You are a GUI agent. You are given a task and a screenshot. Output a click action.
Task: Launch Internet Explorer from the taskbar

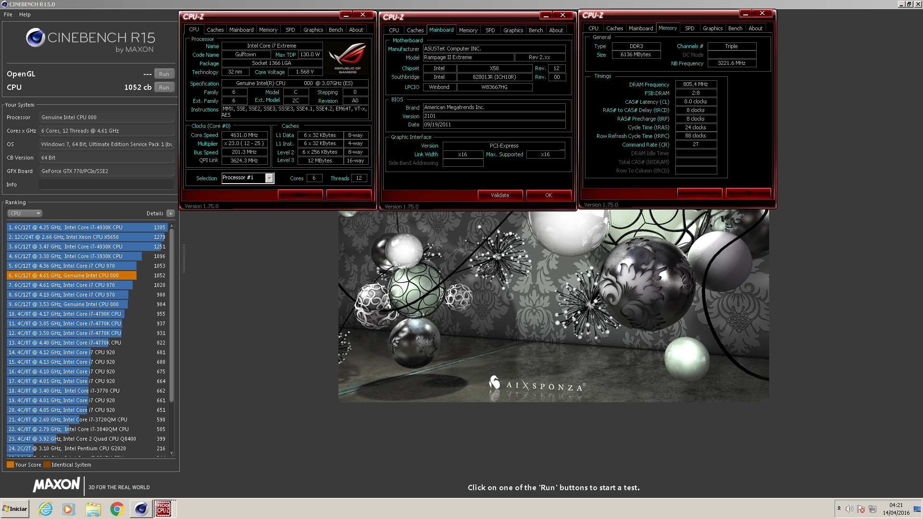(46, 508)
